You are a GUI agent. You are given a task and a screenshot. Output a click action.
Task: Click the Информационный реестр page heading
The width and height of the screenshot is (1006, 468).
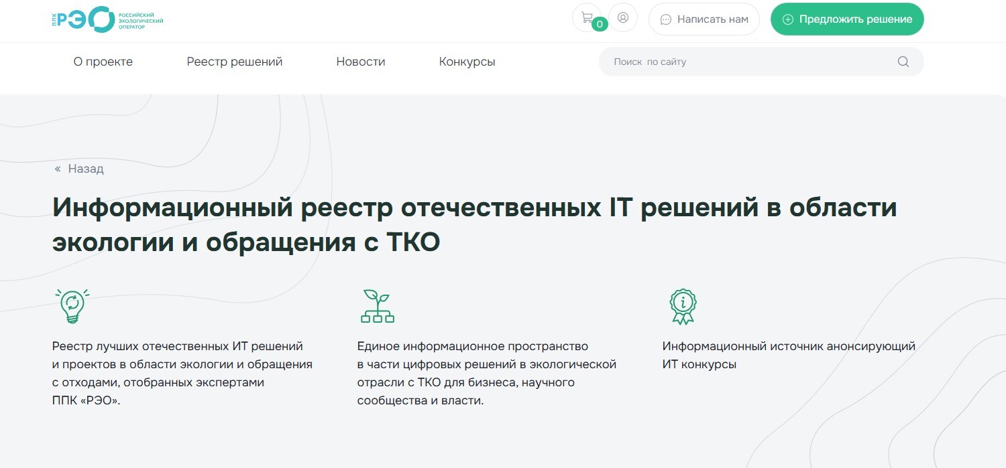pos(474,224)
